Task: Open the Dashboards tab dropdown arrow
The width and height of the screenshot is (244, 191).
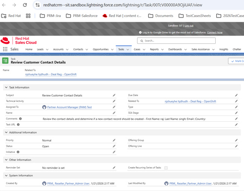Action: tap(185, 50)
